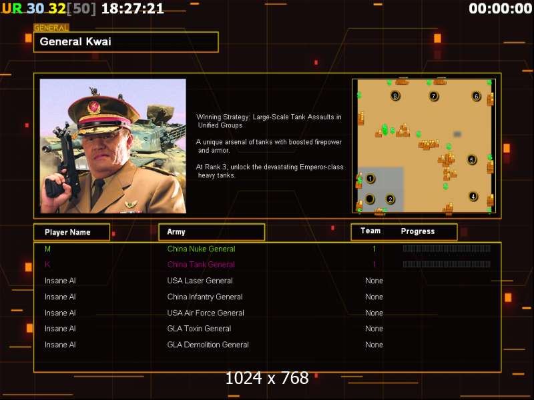Click Insane AI in the GLA Demolition row
This screenshot has height=400, width=534.
(60, 345)
